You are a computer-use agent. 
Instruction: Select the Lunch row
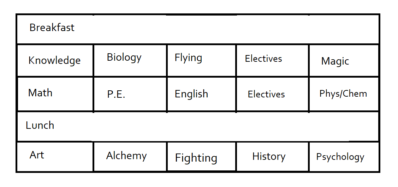pos(198,126)
